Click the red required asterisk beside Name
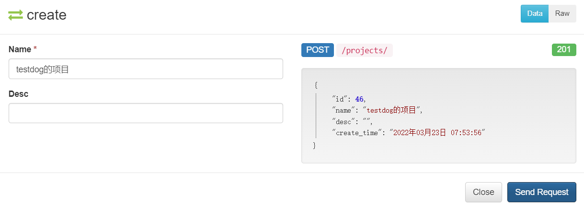The image size is (584, 207). tap(35, 49)
